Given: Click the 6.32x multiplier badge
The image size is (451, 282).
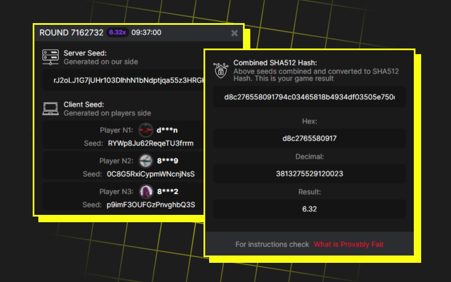Looking at the screenshot, I should pos(117,33).
